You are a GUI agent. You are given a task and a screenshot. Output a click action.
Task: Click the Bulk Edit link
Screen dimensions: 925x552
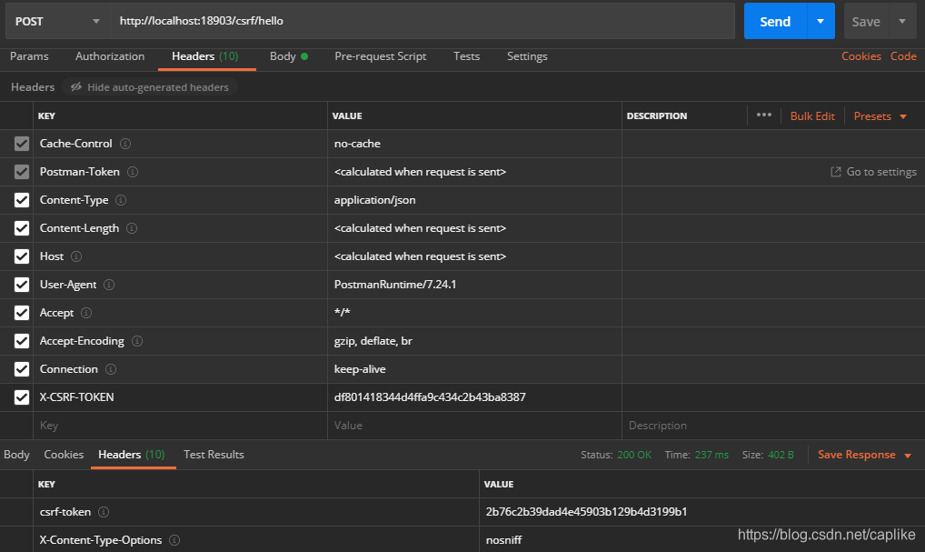(812, 115)
